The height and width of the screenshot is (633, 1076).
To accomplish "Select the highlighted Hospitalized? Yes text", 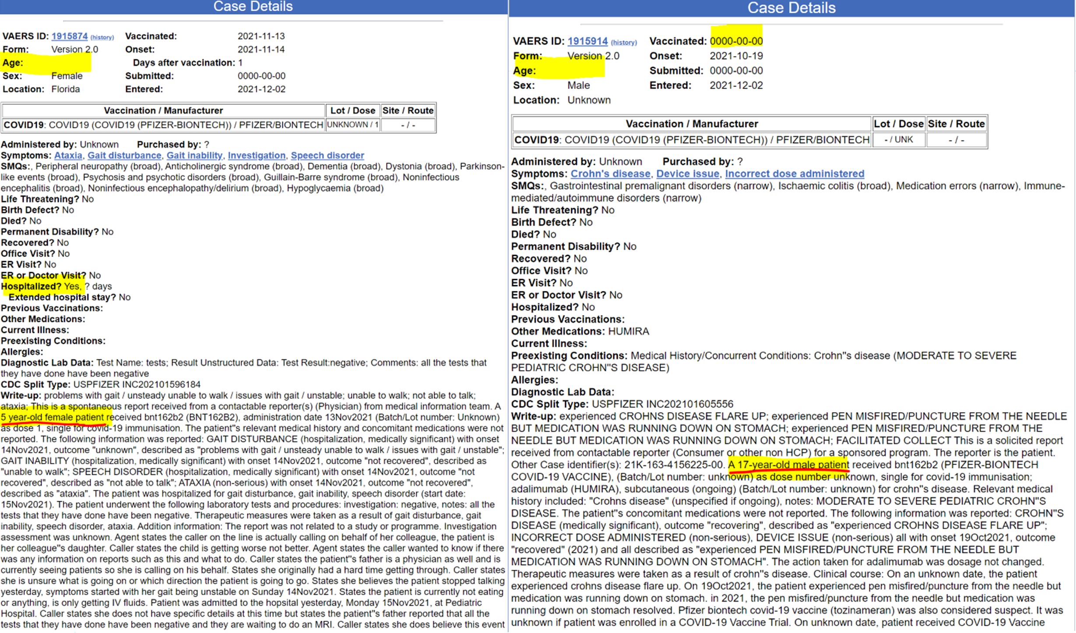I will [41, 287].
